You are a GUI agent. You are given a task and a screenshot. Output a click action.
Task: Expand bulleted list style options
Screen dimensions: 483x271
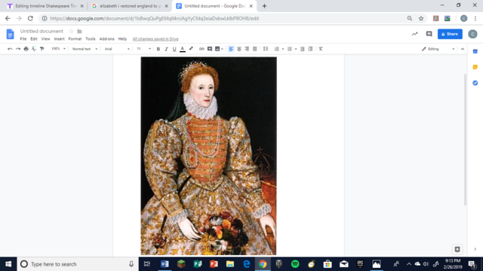click(x=296, y=49)
